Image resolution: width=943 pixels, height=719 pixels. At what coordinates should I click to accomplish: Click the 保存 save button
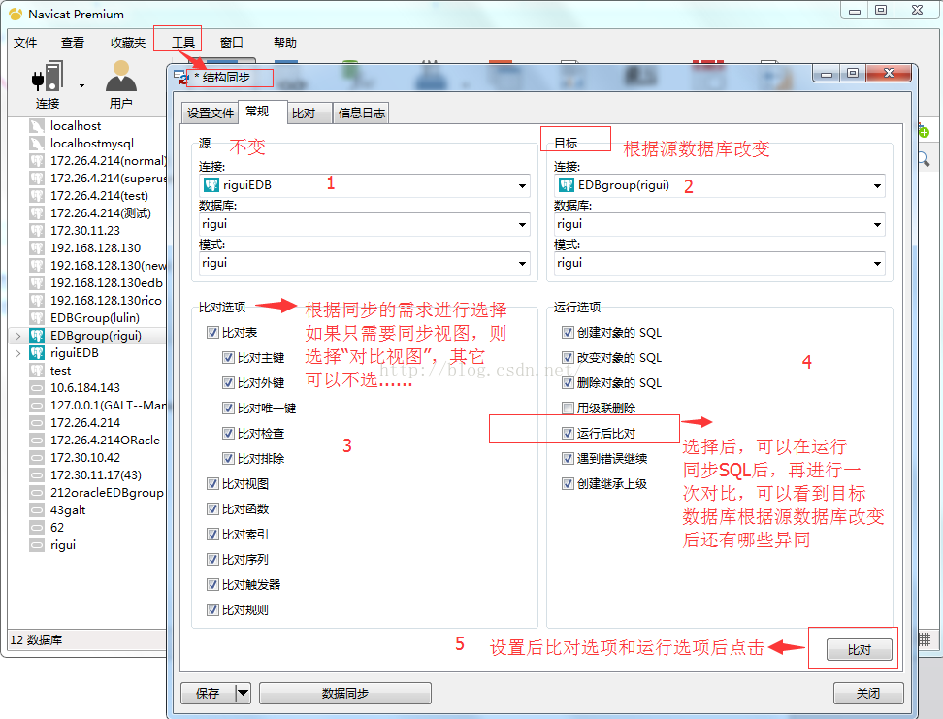click(x=208, y=693)
